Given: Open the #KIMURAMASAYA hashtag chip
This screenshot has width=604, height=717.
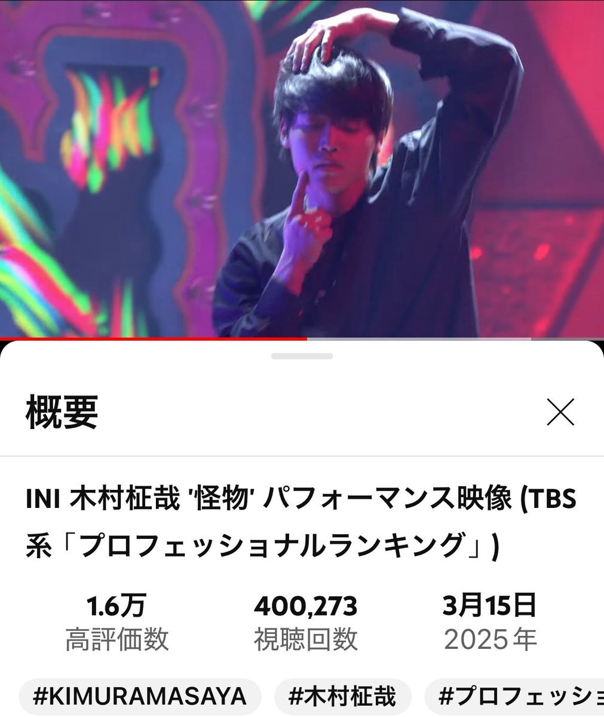Looking at the screenshot, I should (140, 697).
